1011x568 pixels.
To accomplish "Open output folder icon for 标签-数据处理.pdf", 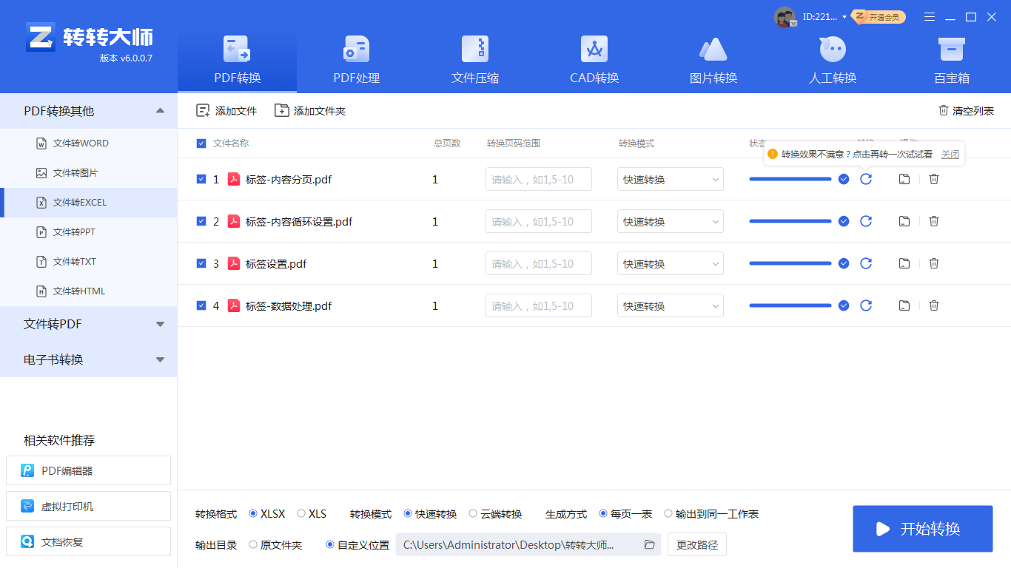I will tap(904, 305).
